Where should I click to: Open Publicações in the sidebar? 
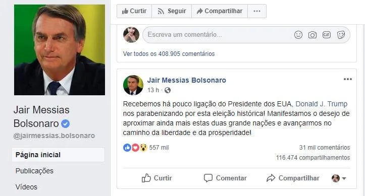click(34, 171)
